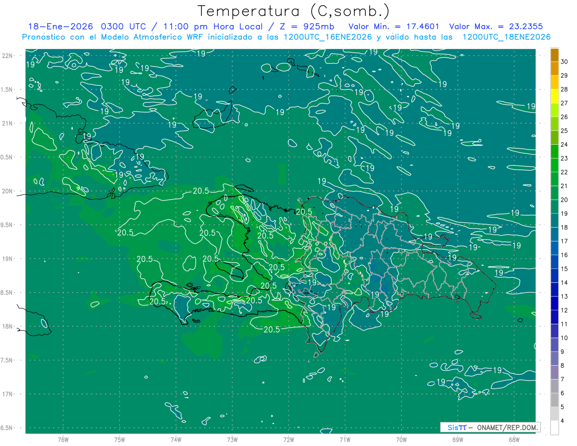Viewport: 577px width, 446px height.
Task: Pick the green swatch between 22 and 23
Action: [x=554, y=165]
